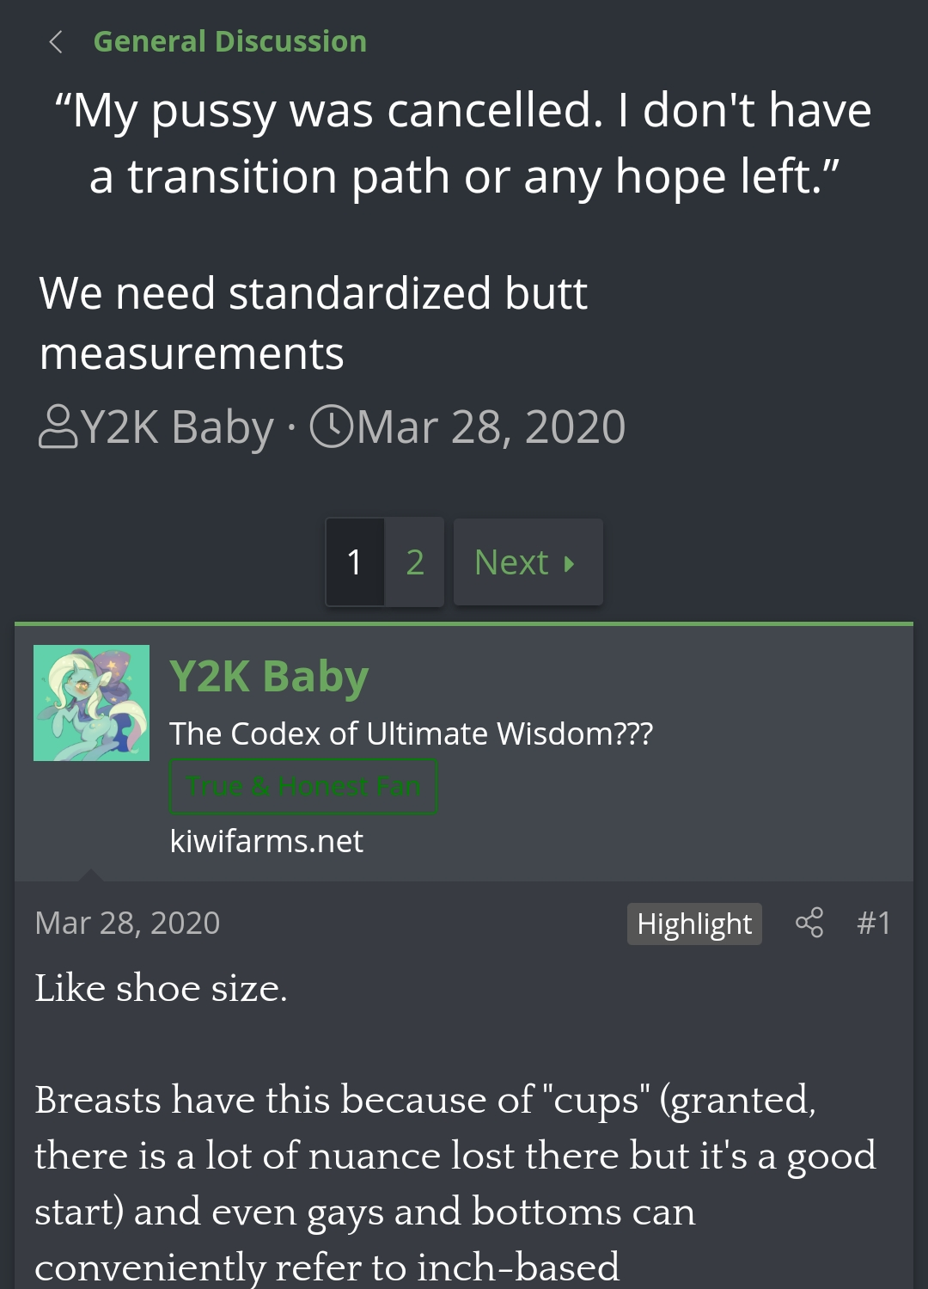Click the user icon before thread author

pos(58,427)
